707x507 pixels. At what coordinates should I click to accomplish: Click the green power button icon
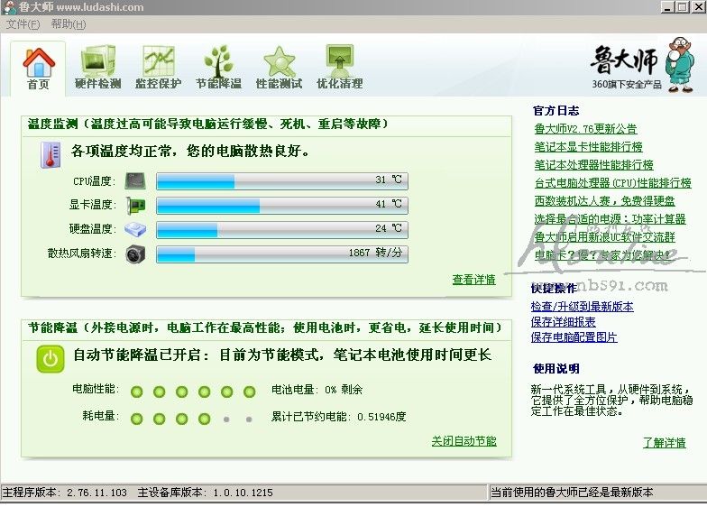pos(50,358)
